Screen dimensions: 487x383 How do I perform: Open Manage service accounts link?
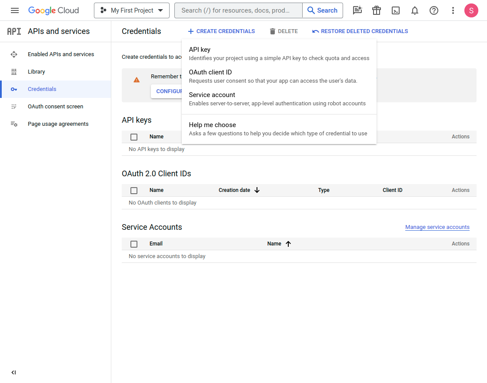pos(437,227)
